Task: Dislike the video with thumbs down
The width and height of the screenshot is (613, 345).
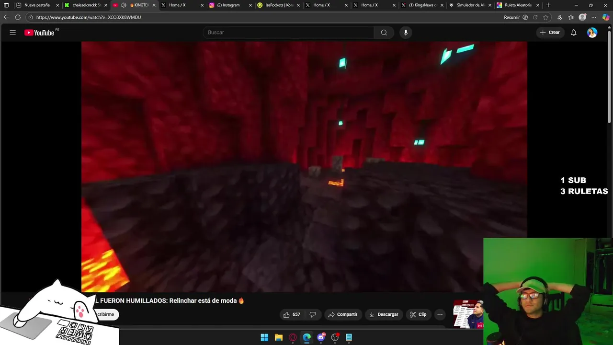Action: tap(313, 315)
